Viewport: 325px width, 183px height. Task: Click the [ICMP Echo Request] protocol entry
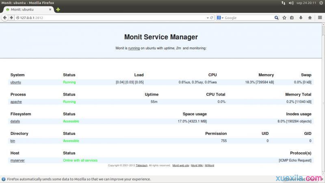click(x=295, y=160)
